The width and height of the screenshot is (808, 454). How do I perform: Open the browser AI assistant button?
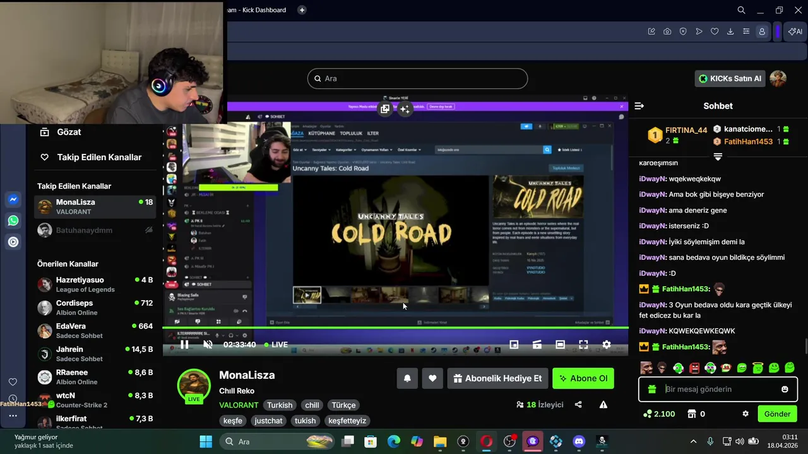[795, 32]
